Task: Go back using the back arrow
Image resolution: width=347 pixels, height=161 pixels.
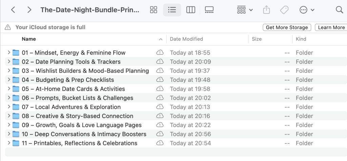Action: pyautogui.click(x=13, y=10)
